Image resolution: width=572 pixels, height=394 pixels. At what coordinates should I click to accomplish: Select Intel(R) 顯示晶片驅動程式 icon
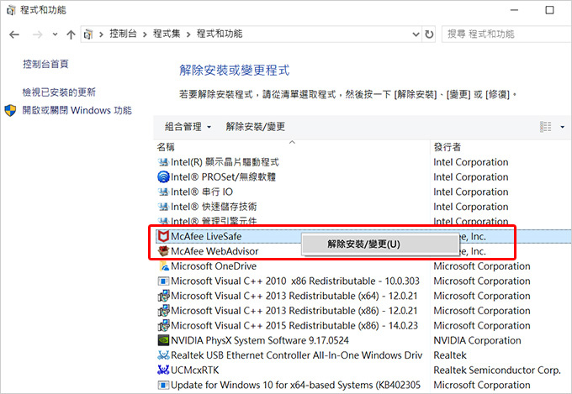click(163, 162)
